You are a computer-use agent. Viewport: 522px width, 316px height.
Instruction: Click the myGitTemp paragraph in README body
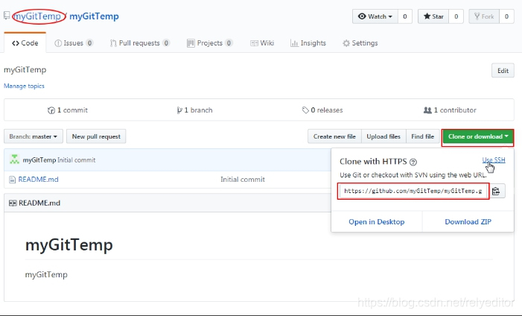tap(46, 275)
